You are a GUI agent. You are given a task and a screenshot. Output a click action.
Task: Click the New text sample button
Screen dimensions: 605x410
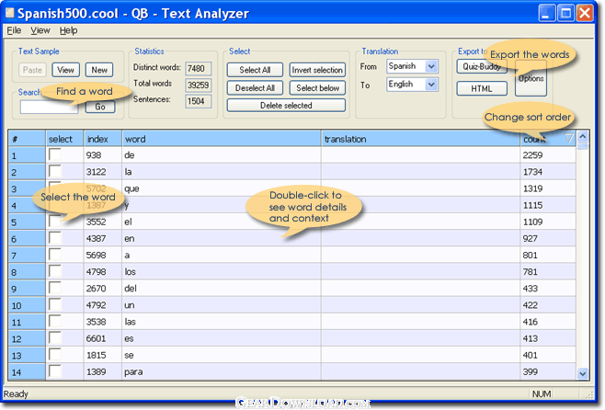[x=99, y=70]
